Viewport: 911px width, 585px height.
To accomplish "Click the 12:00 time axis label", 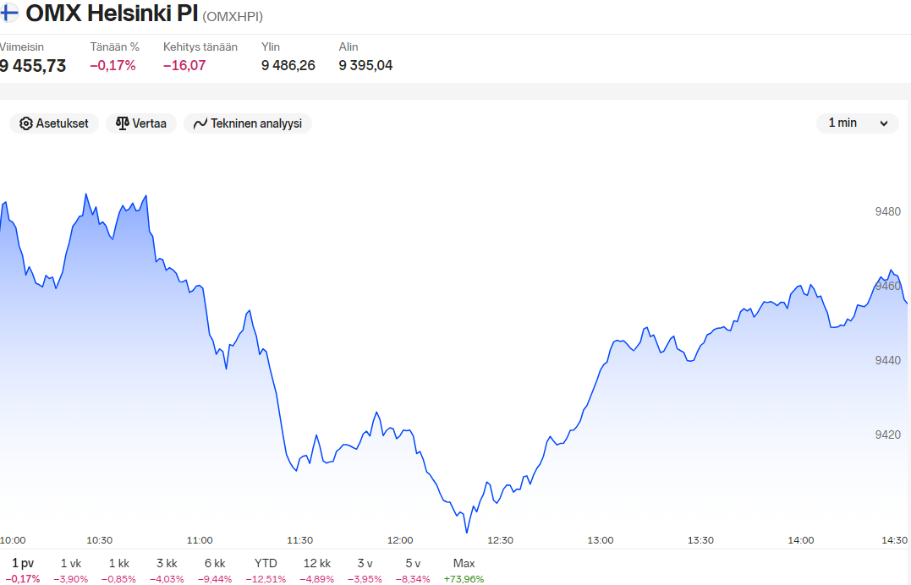I will click(x=400, y=540).
